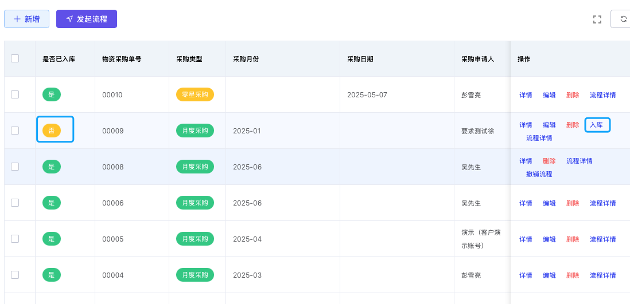
Task: Click 删除 for order 00008
Action: pos(549,161)
